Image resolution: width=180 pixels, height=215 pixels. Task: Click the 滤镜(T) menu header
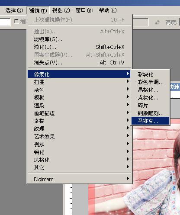click(x=38, y=10)
